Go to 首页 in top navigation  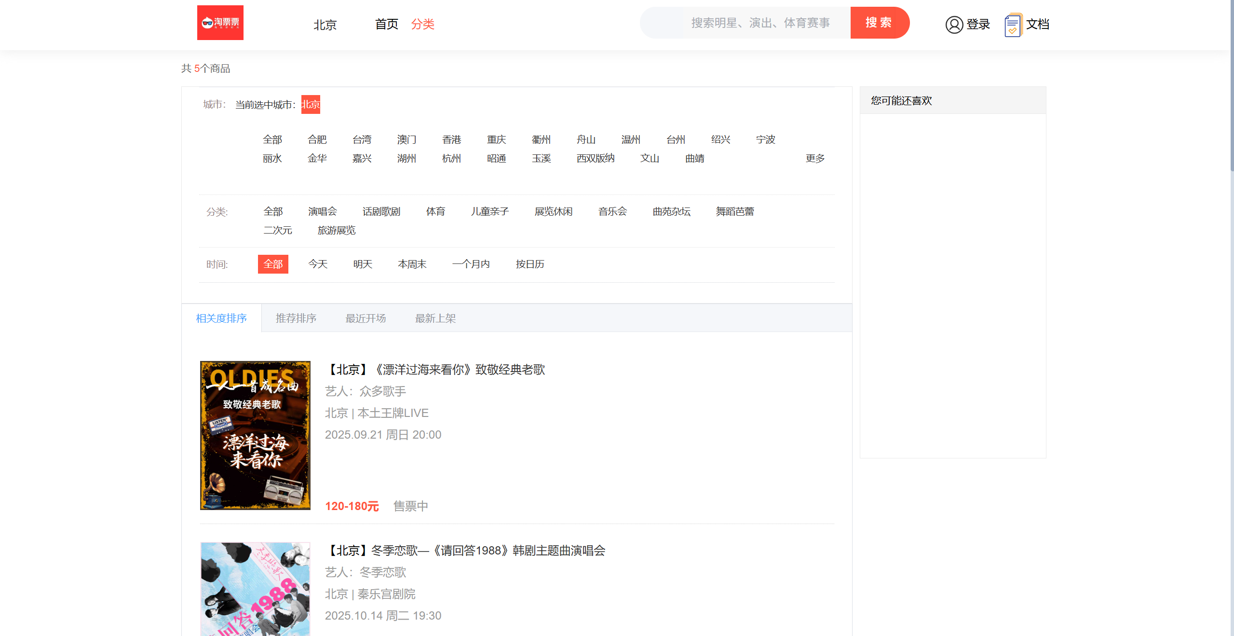[386, 24]
